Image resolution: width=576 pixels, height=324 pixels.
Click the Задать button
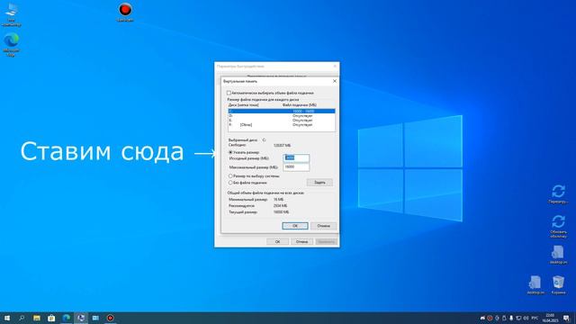click(x=319, y=183)
